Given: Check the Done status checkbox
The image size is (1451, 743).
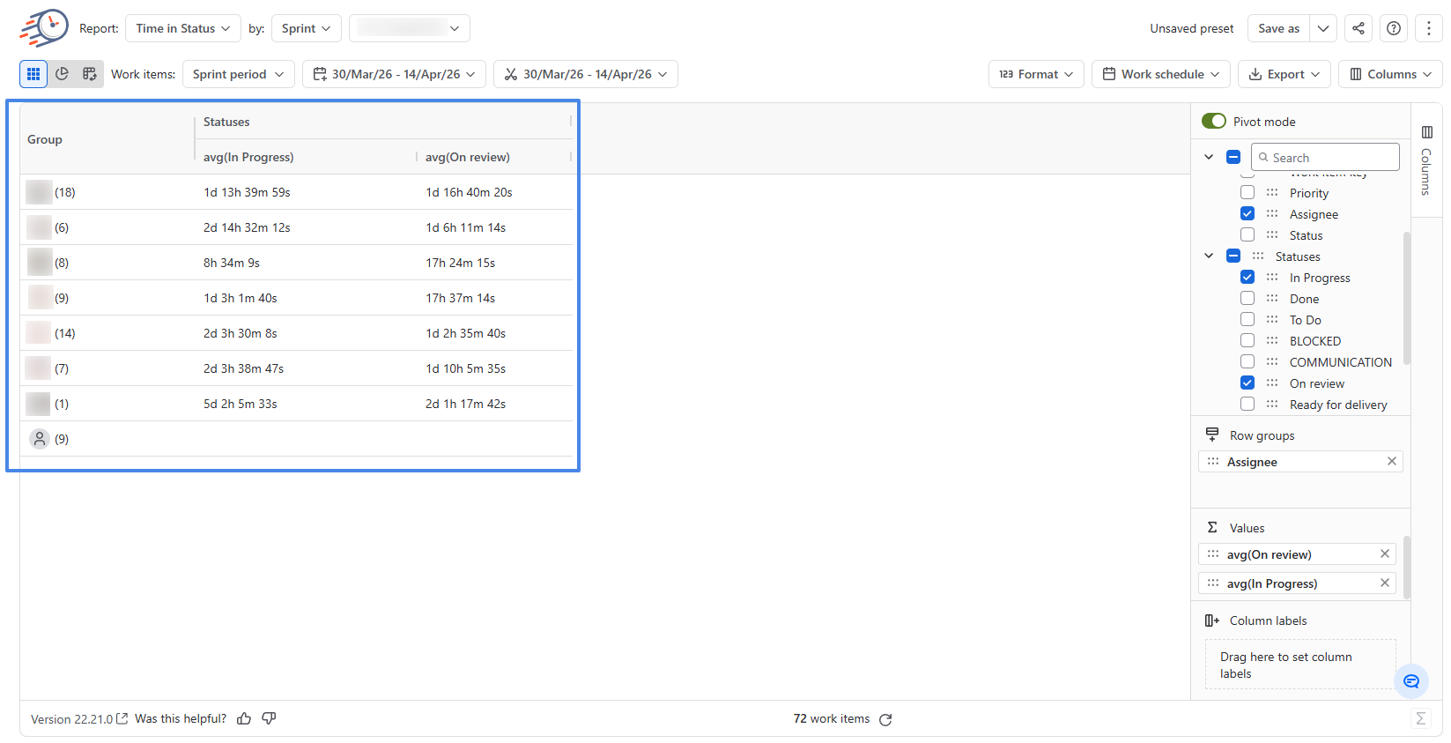Looking at the screenshot, I should (1247, 298).
